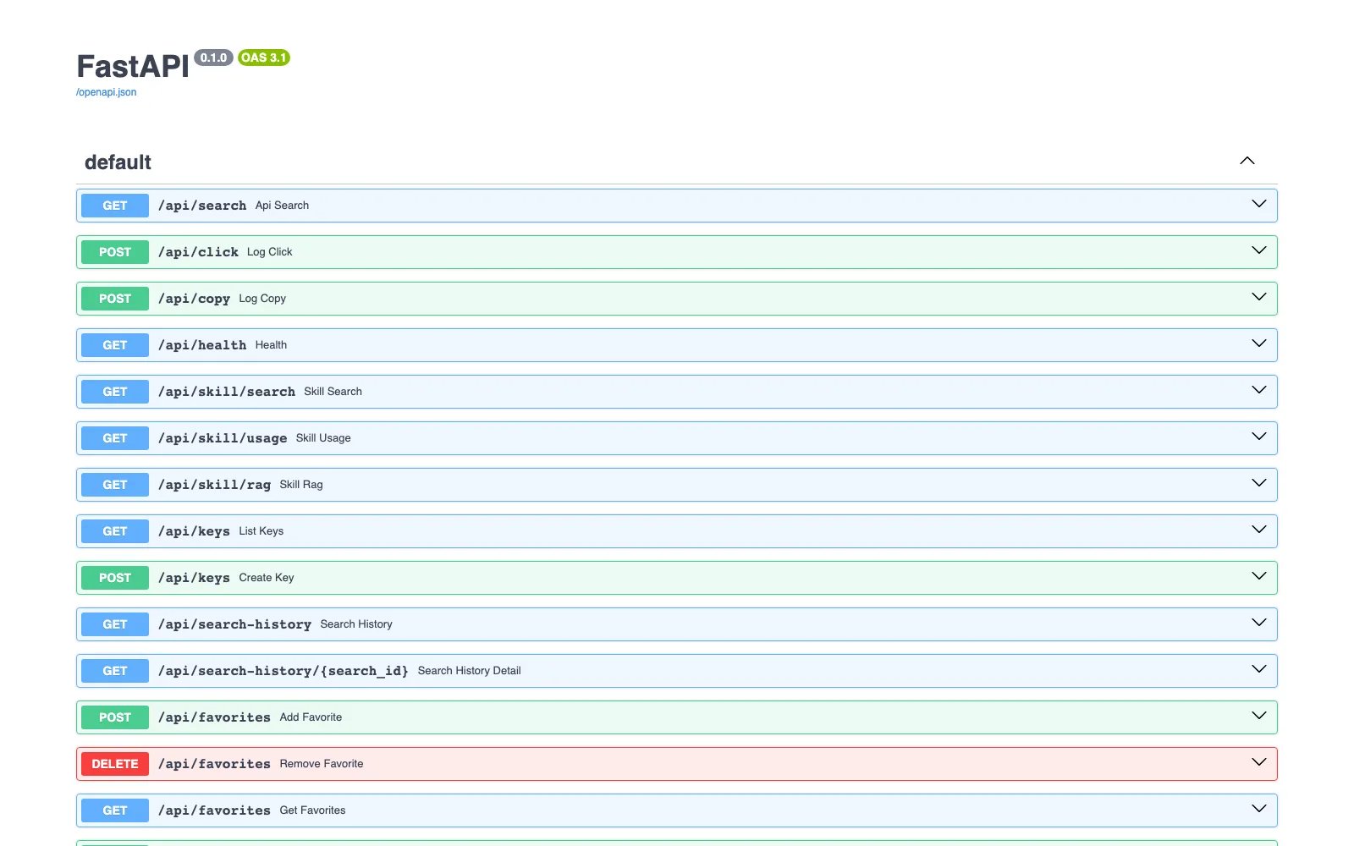Click the 'Get Favorites' summary text

(312, 810)
